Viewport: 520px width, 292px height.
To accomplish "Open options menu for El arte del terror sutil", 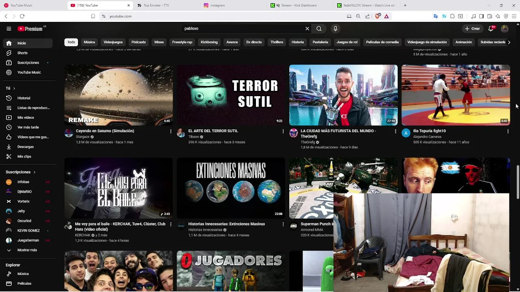I will coord(283,131).
